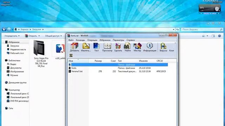Open the Файл menu in WinRAR

point(71,40)
